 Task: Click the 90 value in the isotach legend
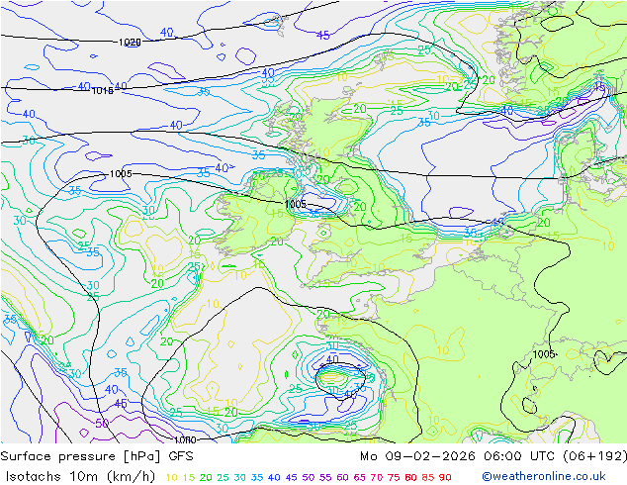[445, 477]
